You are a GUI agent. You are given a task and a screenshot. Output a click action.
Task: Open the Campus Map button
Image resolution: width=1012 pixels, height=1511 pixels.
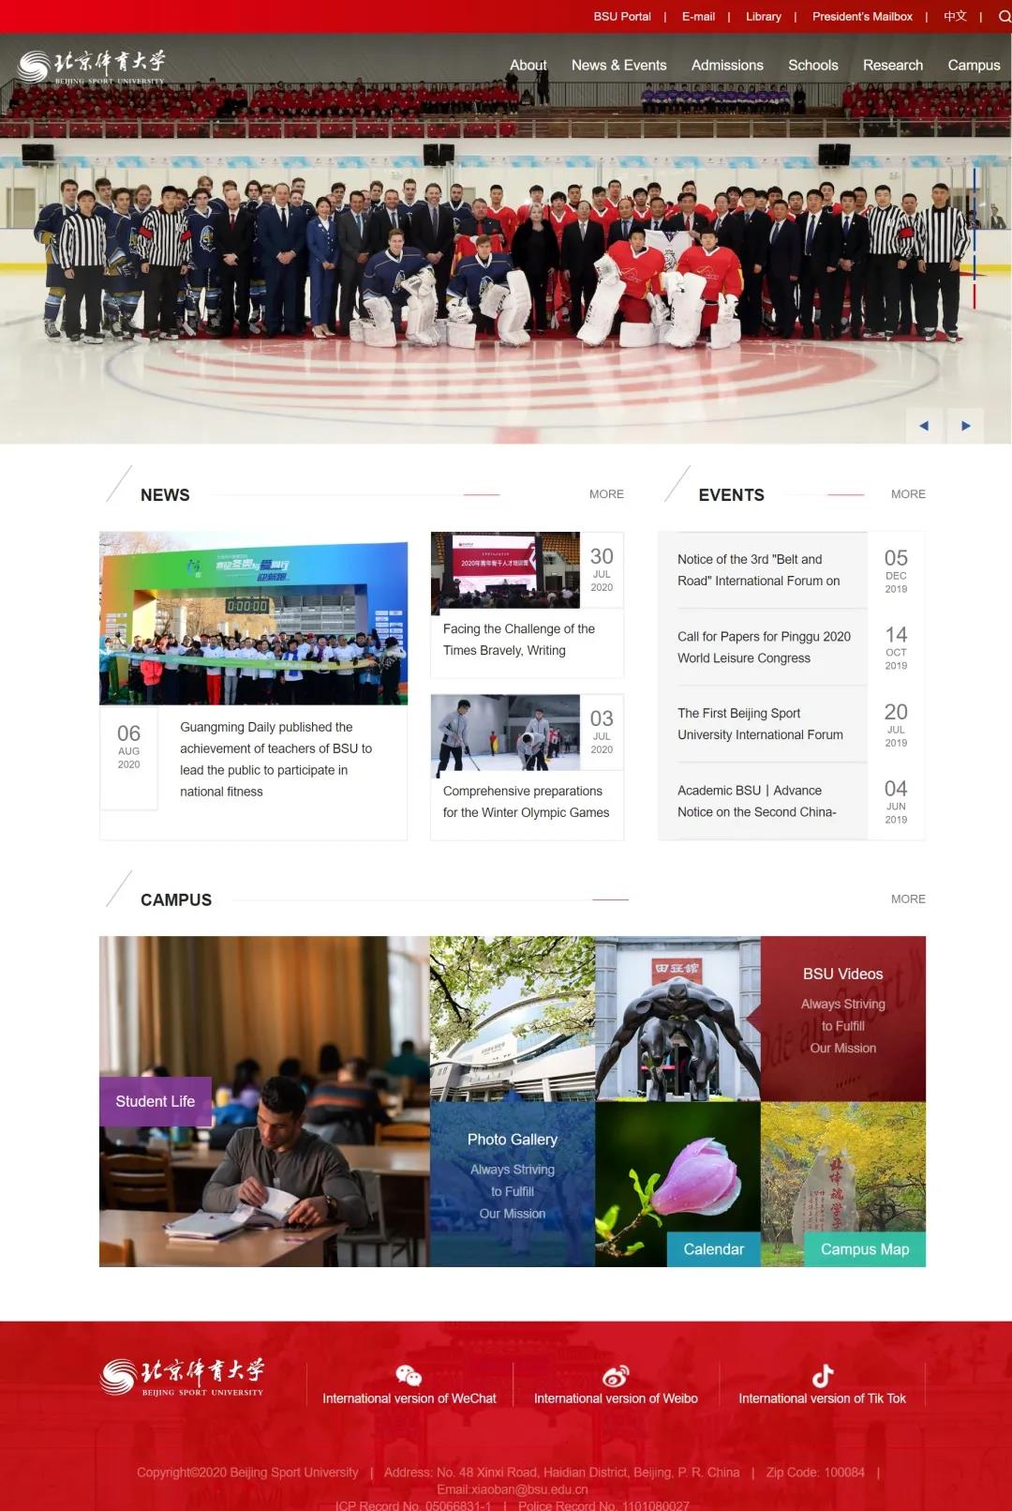864,1249
